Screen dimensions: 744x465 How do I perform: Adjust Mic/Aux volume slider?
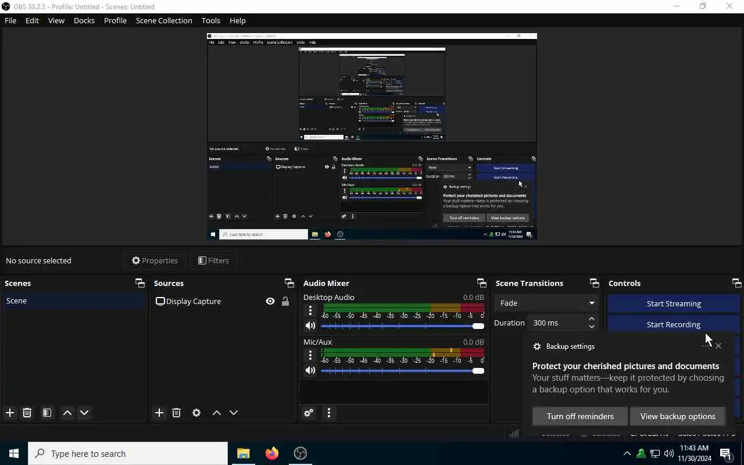click(x=402, y=370)
